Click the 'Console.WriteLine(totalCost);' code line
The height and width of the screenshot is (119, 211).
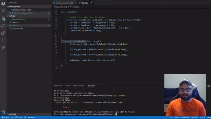click(85, 31)
